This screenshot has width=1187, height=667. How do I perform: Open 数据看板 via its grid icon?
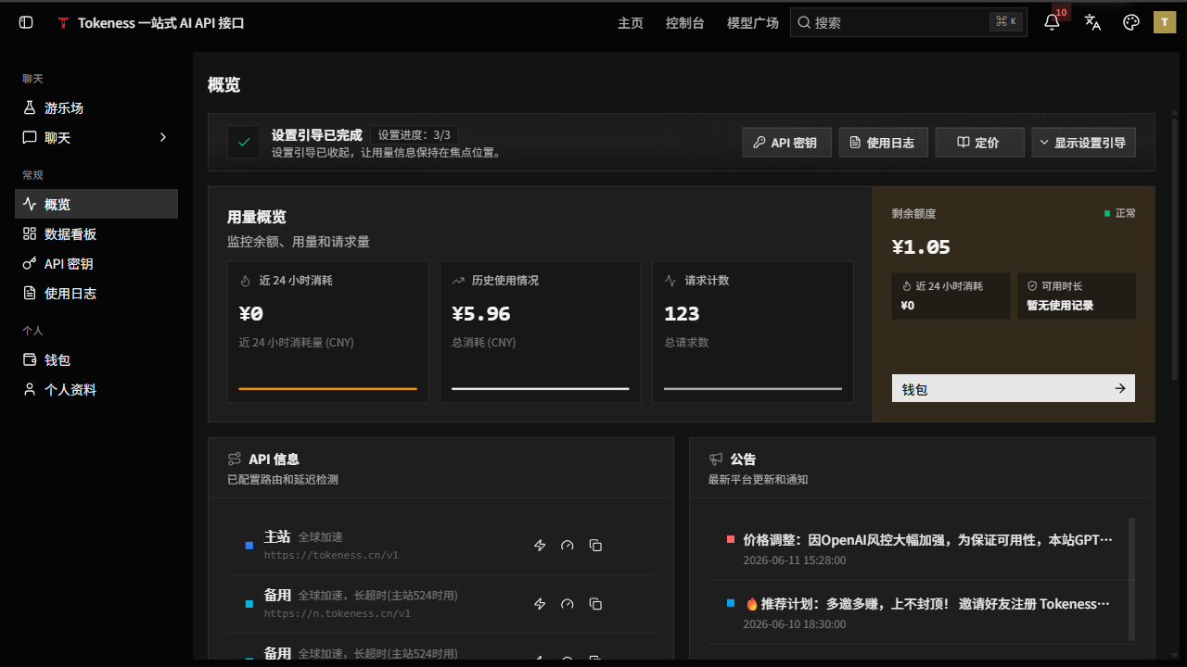click(30, 234)
